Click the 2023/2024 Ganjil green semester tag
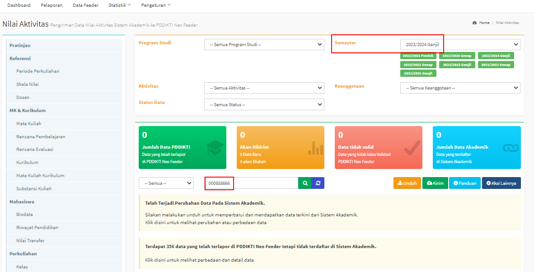This screenshot has height=272, width=534. [496, 56]
